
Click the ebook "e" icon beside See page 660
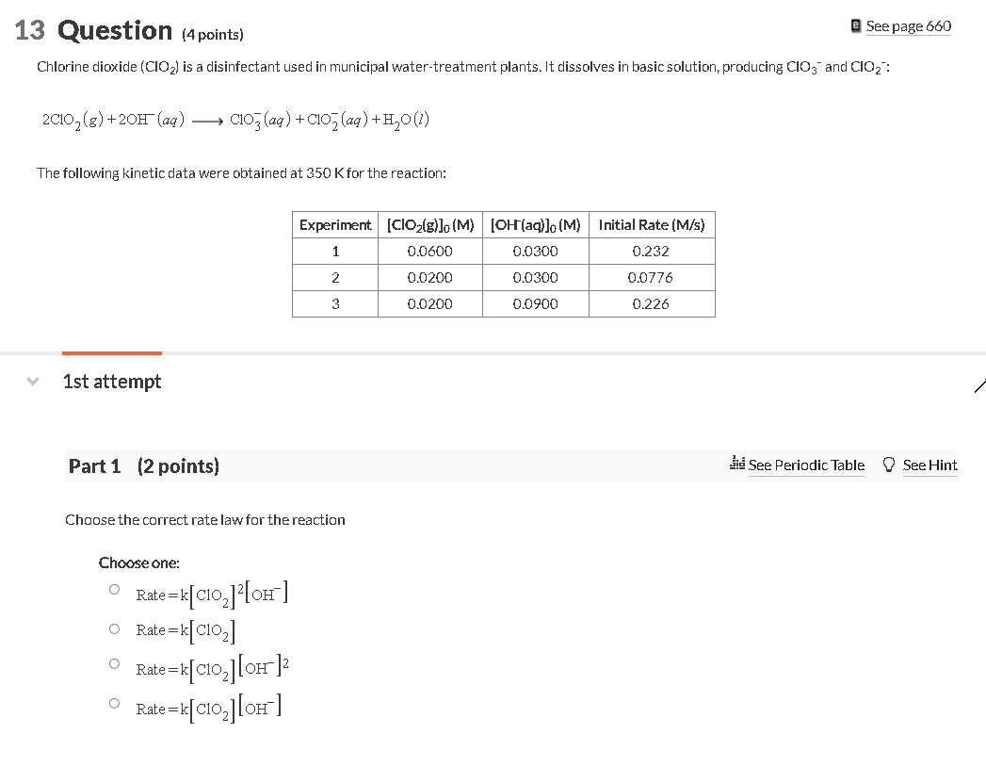pos(855,26)
